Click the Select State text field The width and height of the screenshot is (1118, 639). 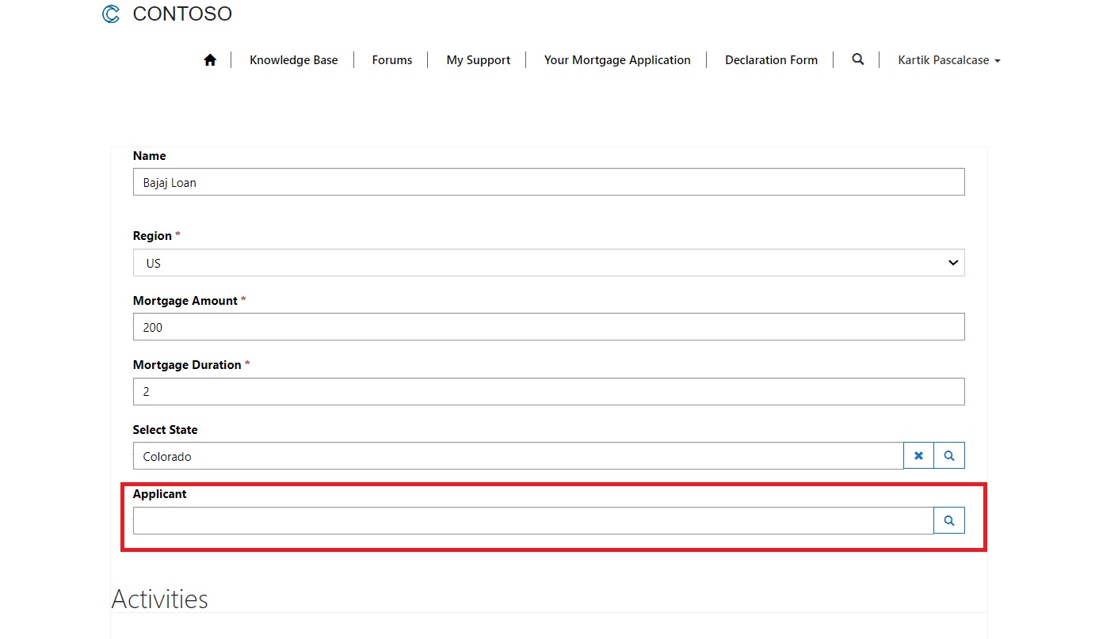coord(518,456)
